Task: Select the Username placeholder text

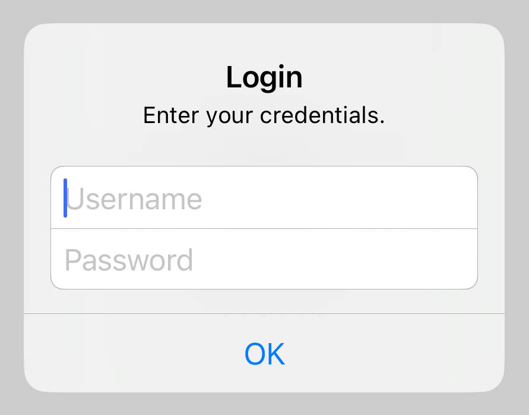Action: [134, 199]
